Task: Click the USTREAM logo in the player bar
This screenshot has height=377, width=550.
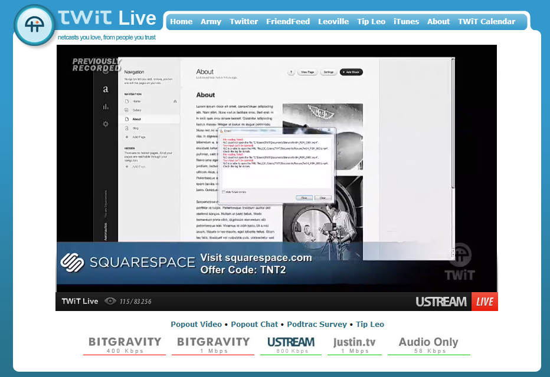Action: click(x=441, y=302)
